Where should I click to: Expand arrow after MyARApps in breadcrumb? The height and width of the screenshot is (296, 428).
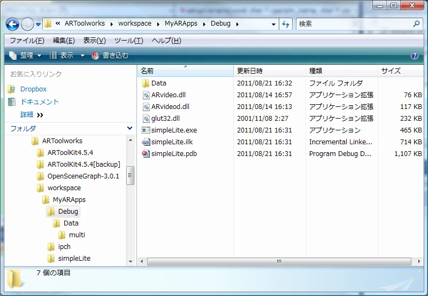(x=204, y=24)
